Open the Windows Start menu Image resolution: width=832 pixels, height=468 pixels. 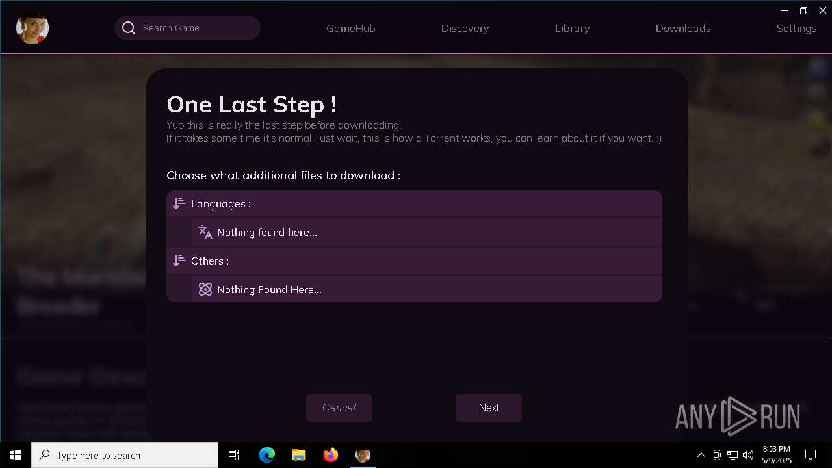coord(16,455)
